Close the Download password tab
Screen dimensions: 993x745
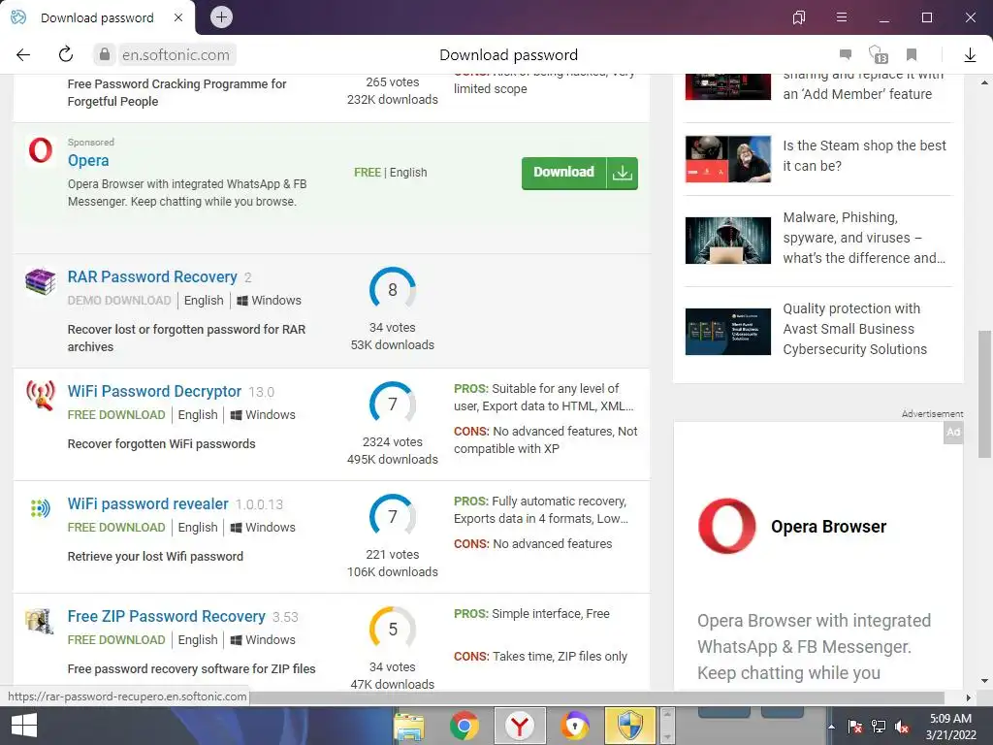(x=178, y=17)
